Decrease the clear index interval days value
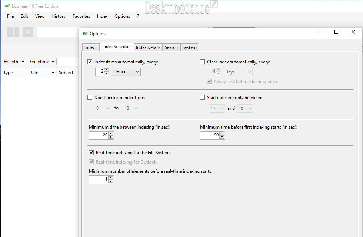Screen dimensions: 363x237 (x=218, y=73)
